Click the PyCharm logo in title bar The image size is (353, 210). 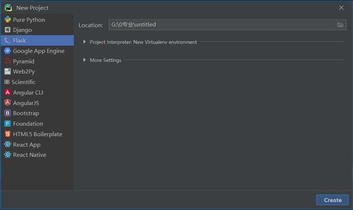point(8,8)
